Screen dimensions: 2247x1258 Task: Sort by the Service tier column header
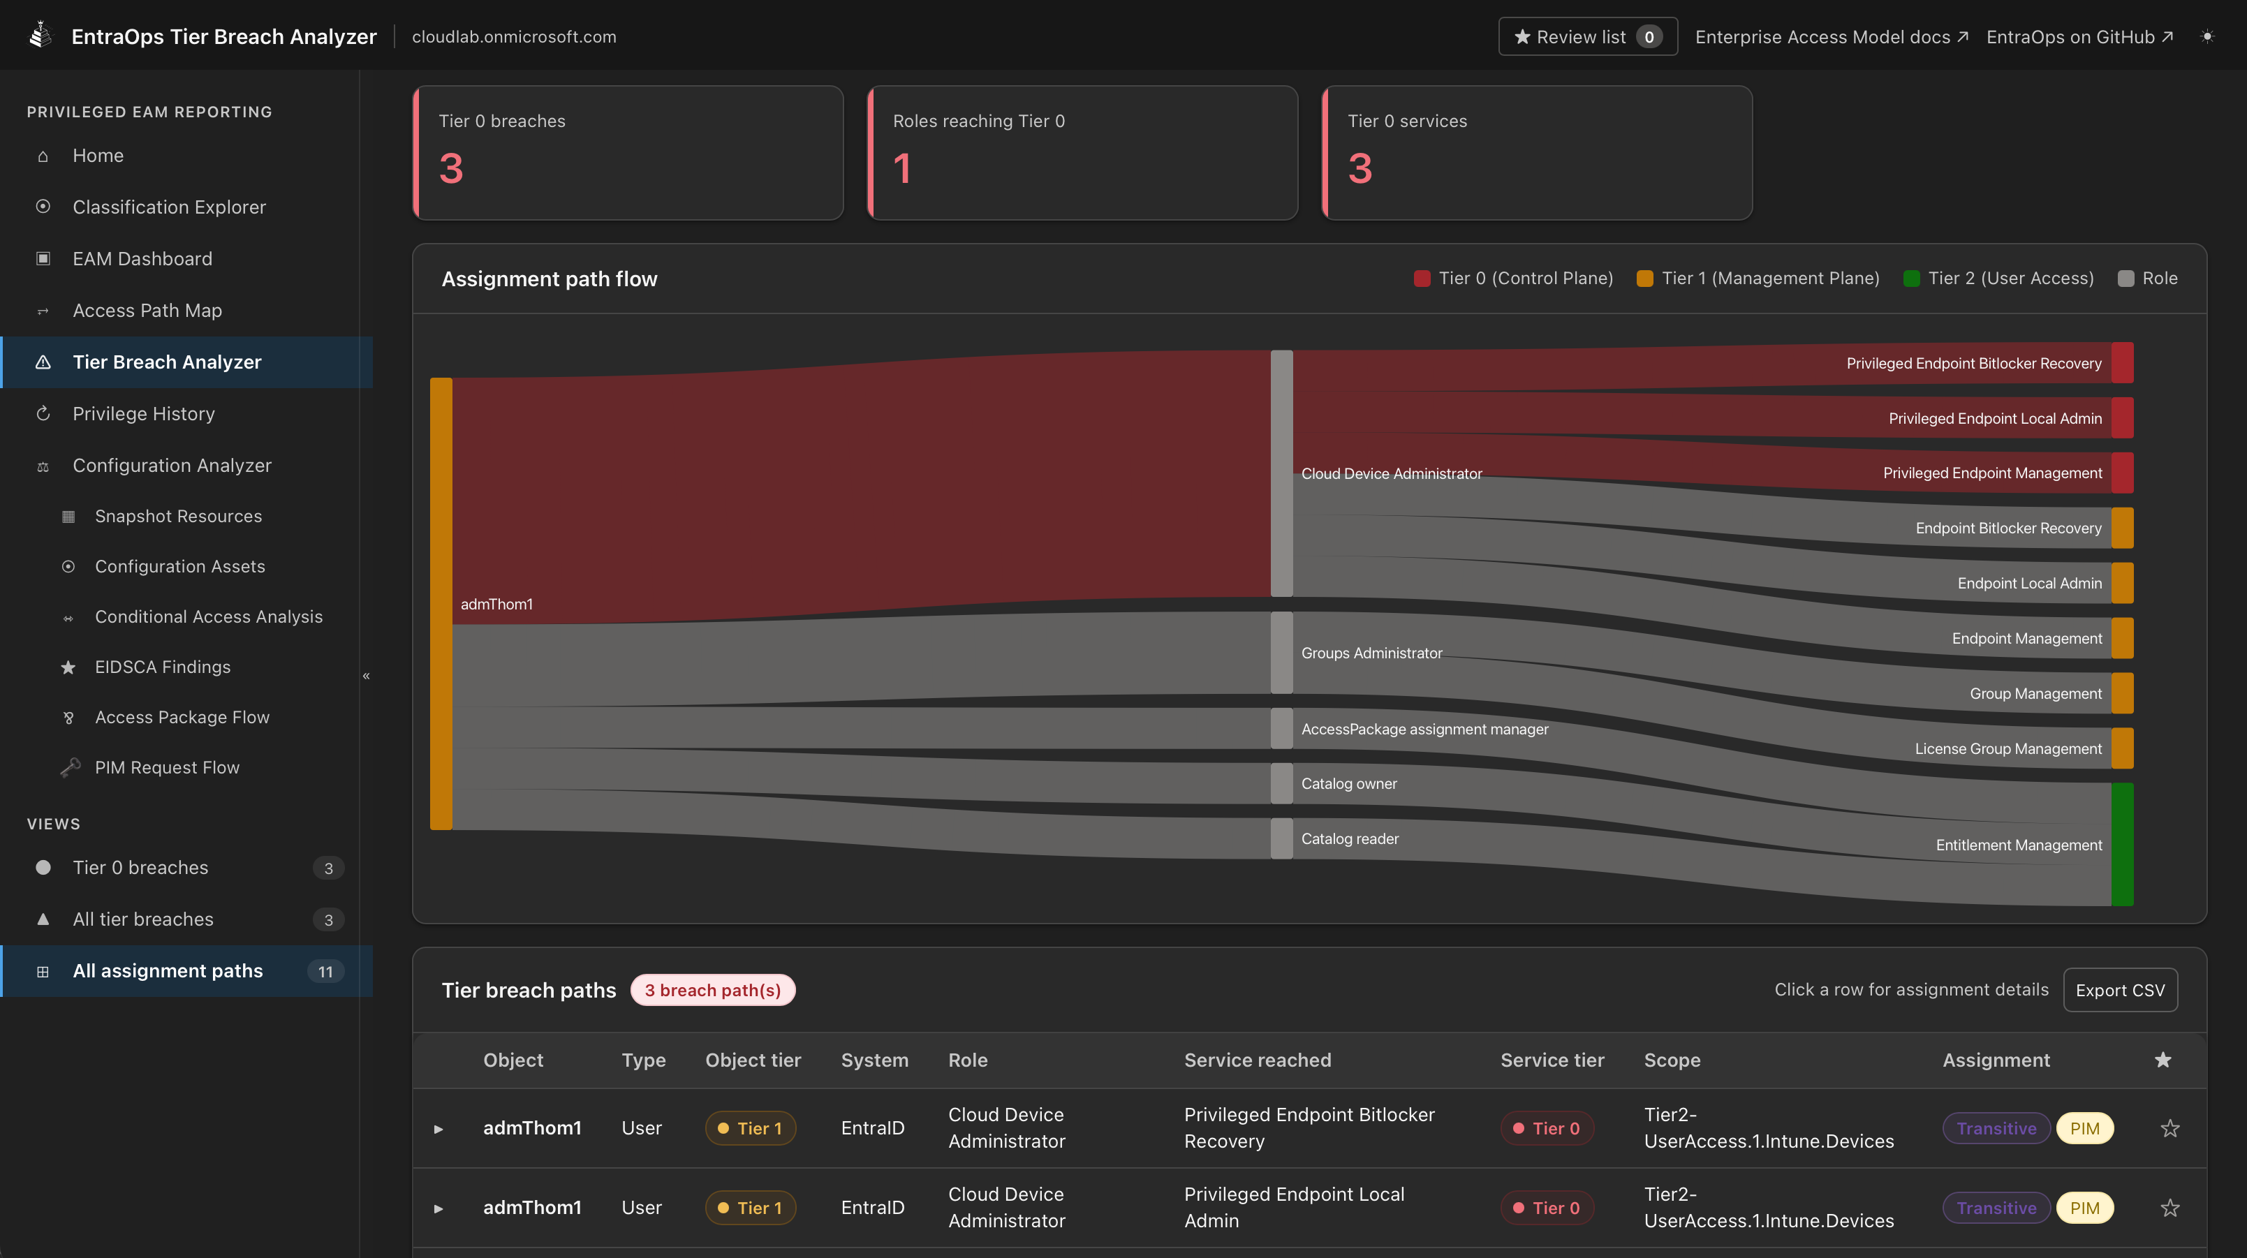coord(1552,1060)
